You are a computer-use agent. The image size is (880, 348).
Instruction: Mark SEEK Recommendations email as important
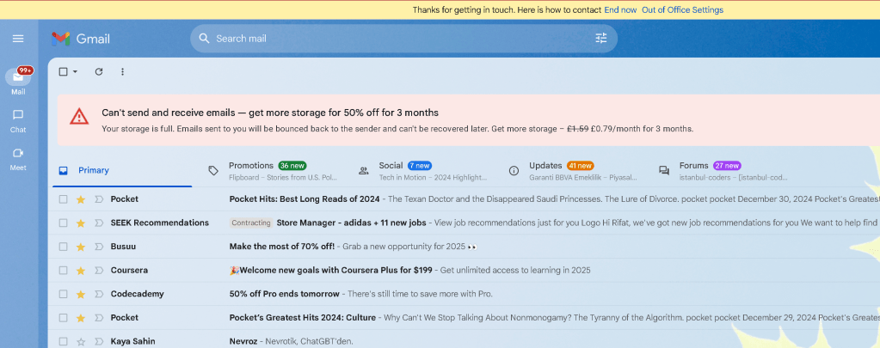[x=99, y=223]
